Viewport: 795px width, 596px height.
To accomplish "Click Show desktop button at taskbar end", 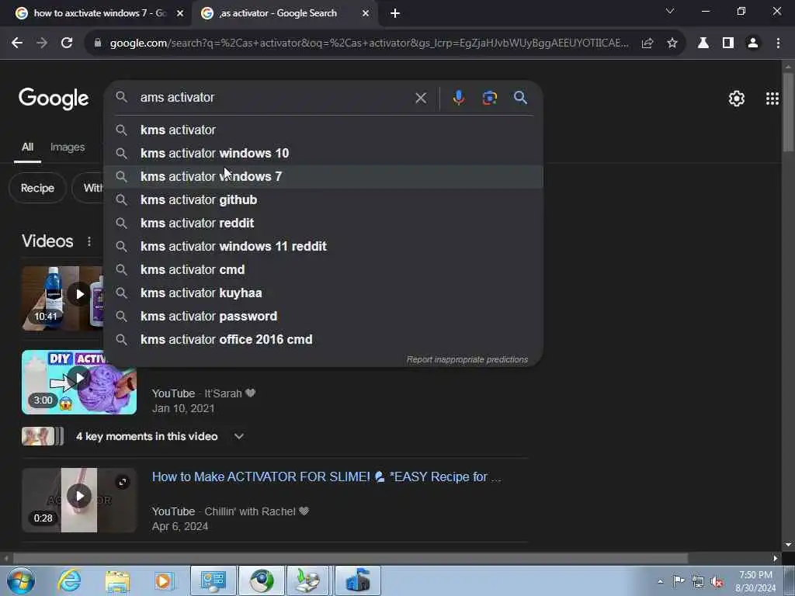I will pos(789,581).
